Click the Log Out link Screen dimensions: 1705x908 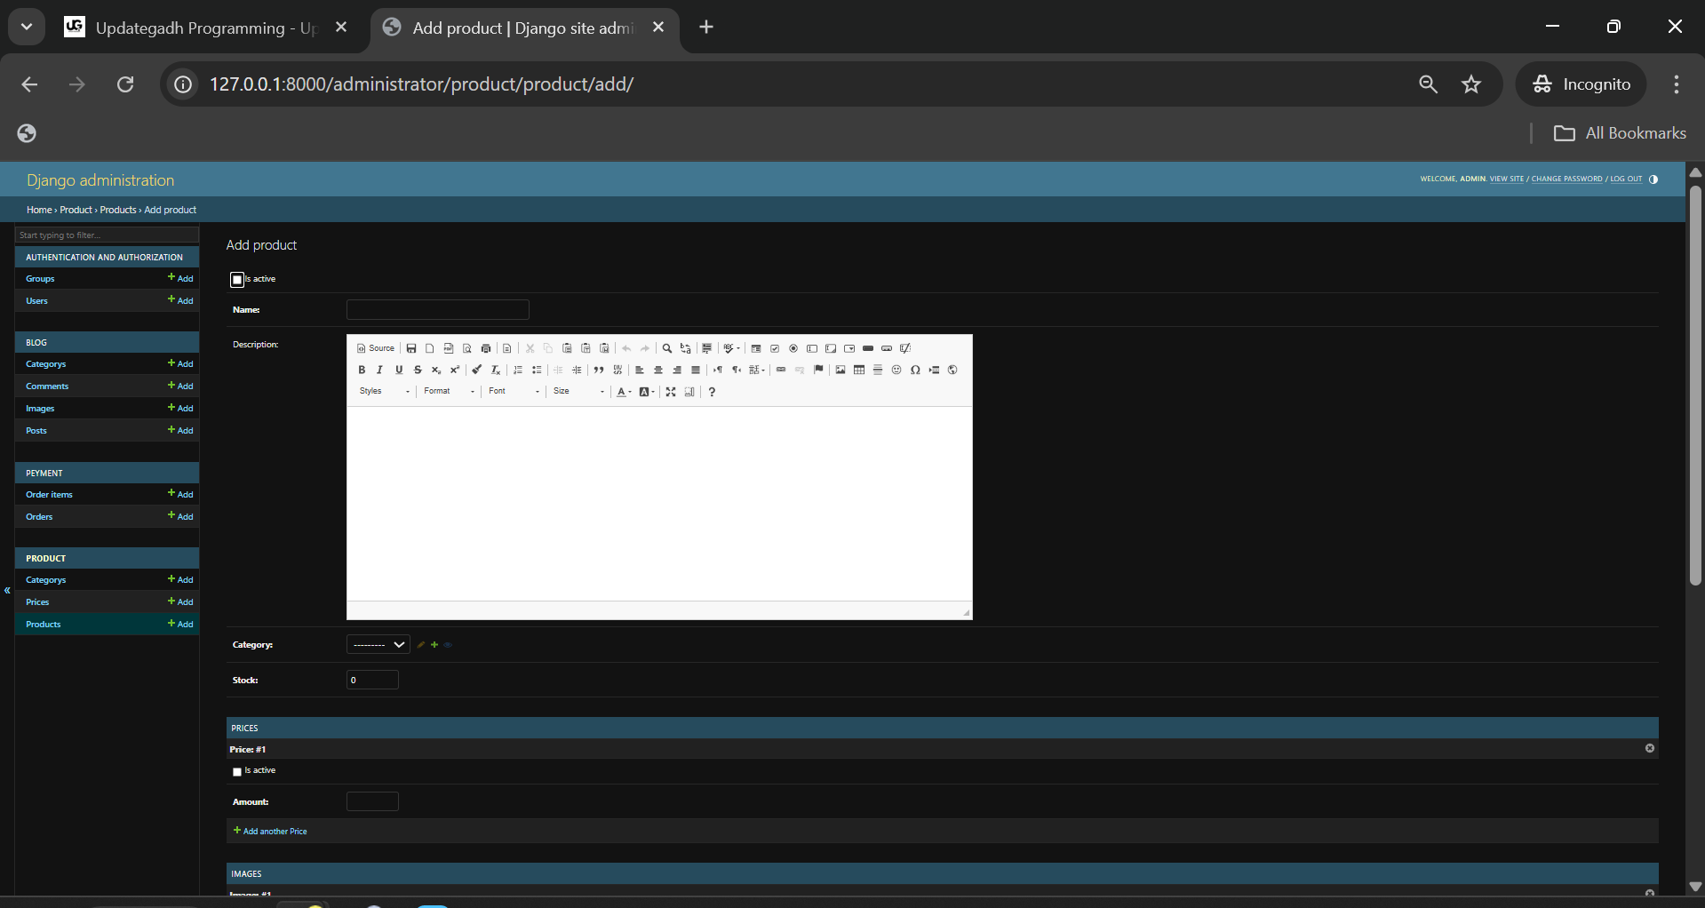click(1626, 179)
